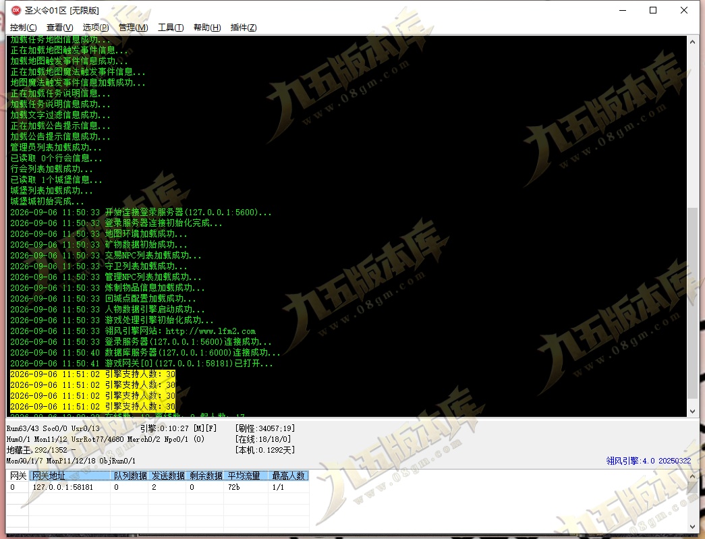705x539 pixels.
Task: Open the 工具(T) menu
Action: click(171, 28)
